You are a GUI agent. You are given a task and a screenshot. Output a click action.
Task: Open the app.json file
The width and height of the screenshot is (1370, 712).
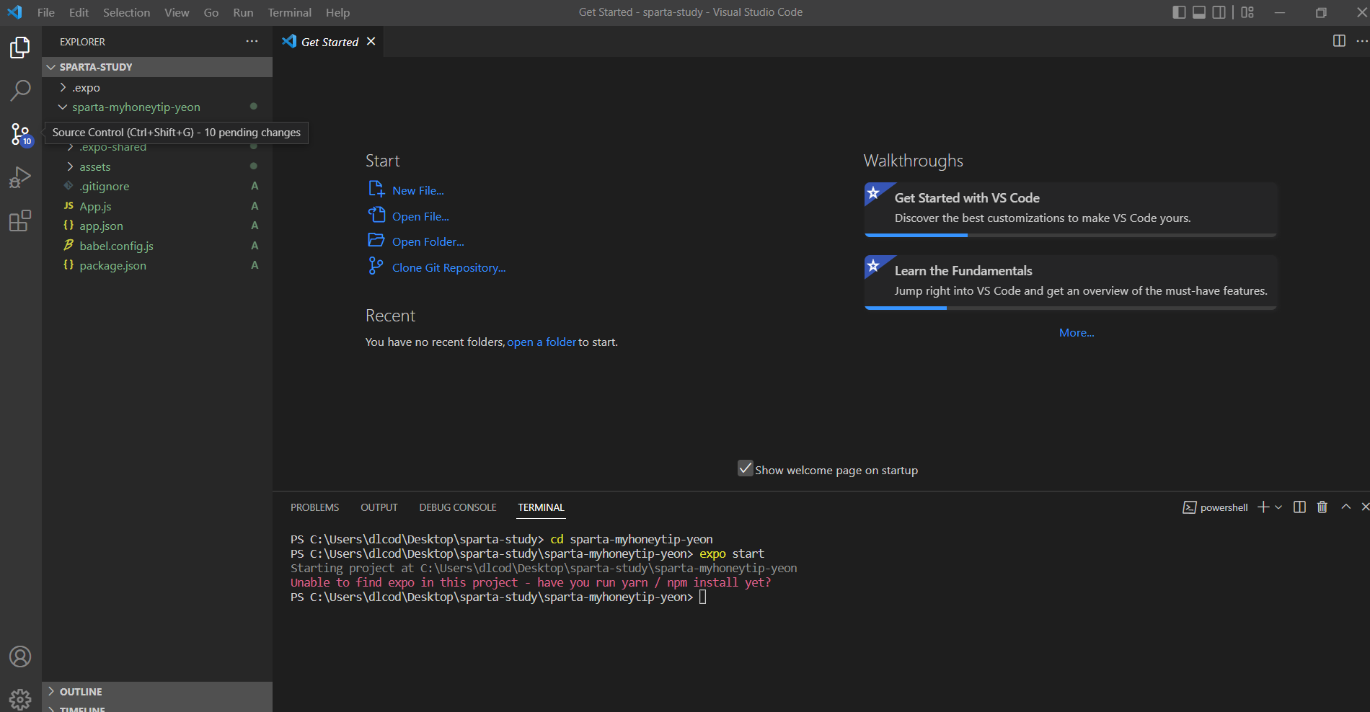[x=157, y=226]
